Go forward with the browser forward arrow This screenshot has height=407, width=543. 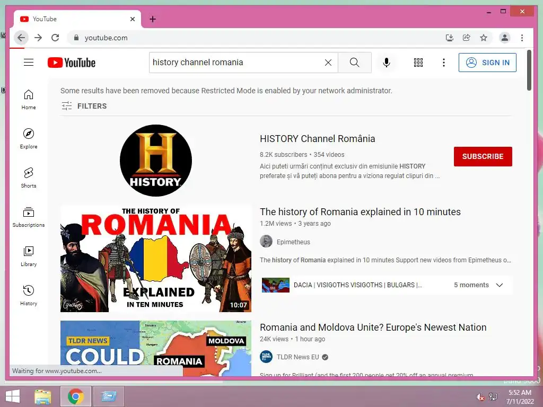point(38,38)
